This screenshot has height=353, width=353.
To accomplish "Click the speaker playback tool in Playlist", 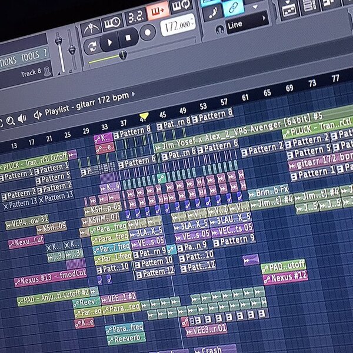I will (x=22, y=118).
